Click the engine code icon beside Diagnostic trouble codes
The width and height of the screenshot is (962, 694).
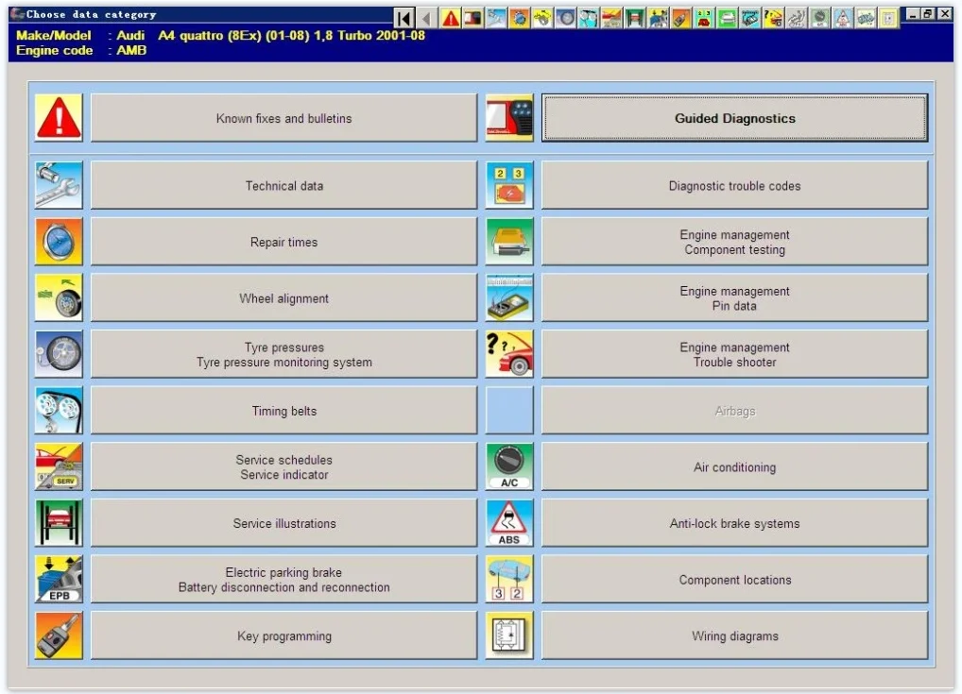509,185
